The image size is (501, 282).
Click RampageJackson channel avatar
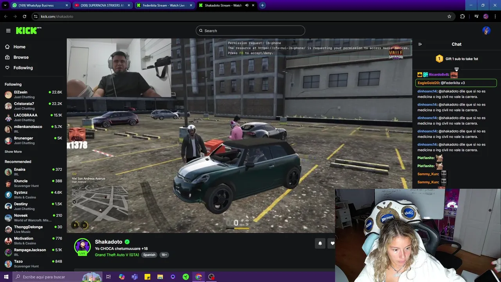[8, 252]
